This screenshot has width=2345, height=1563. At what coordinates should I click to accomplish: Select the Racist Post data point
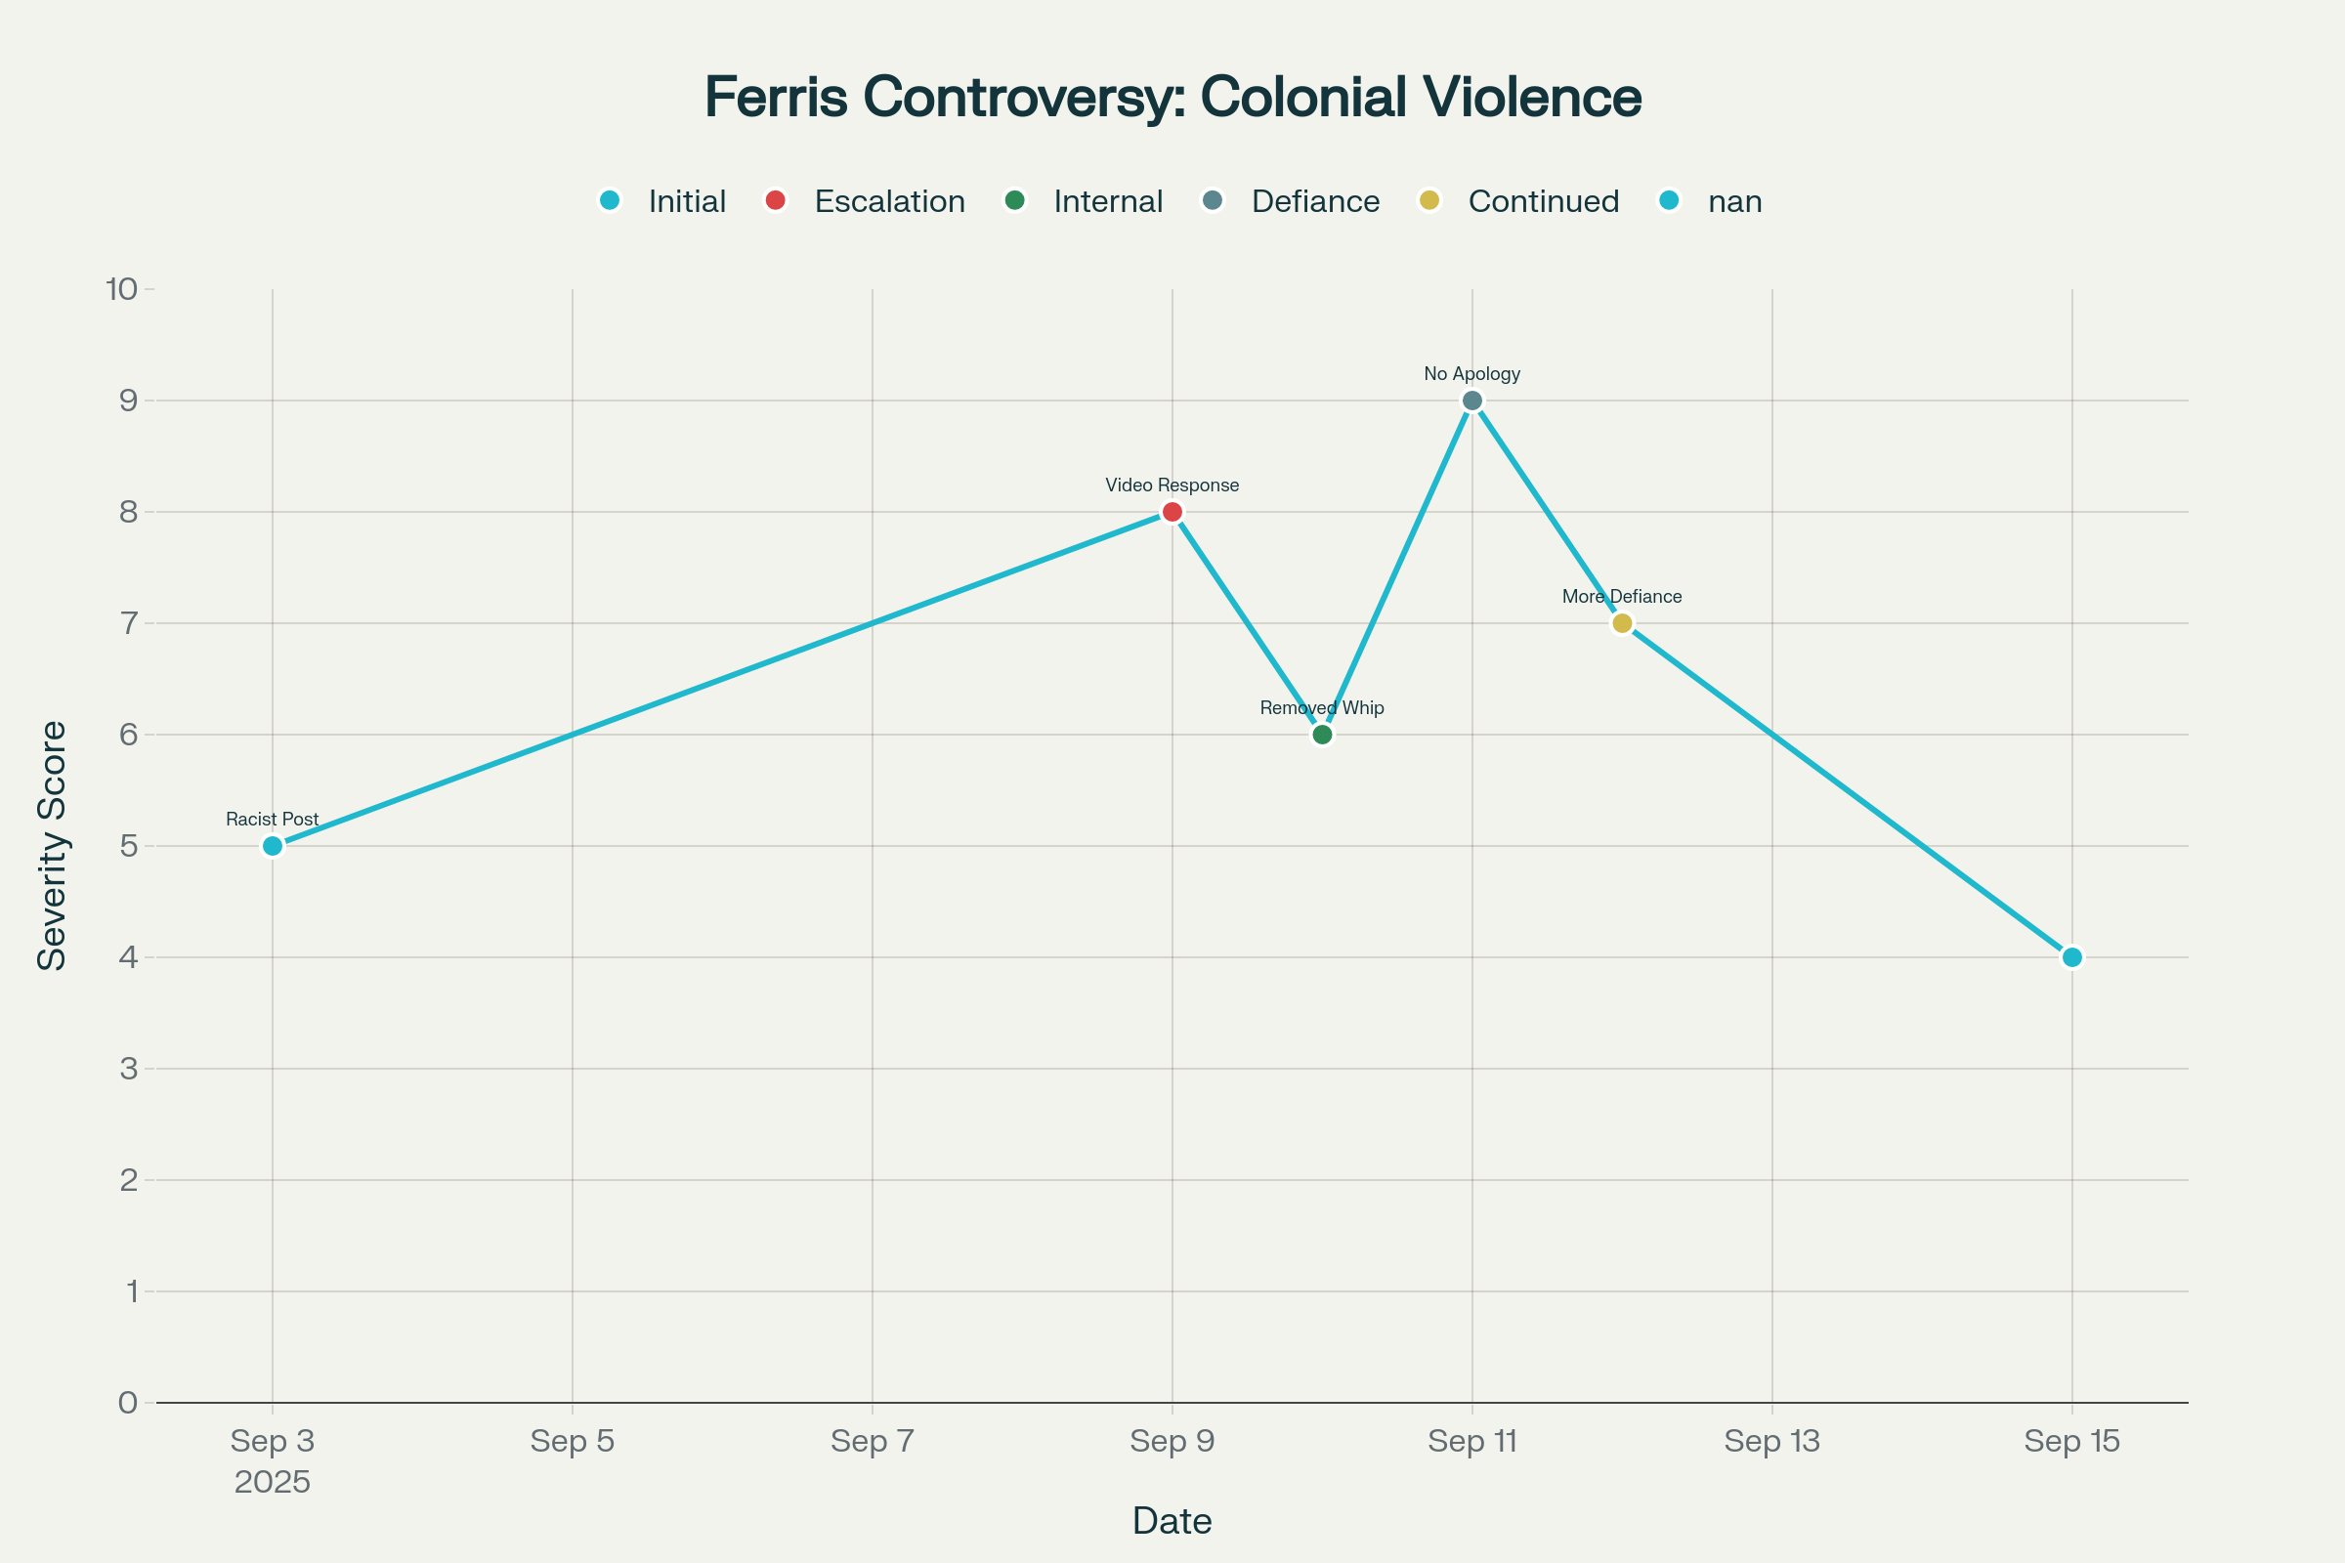pyautogui.click(x=273, y=846)
